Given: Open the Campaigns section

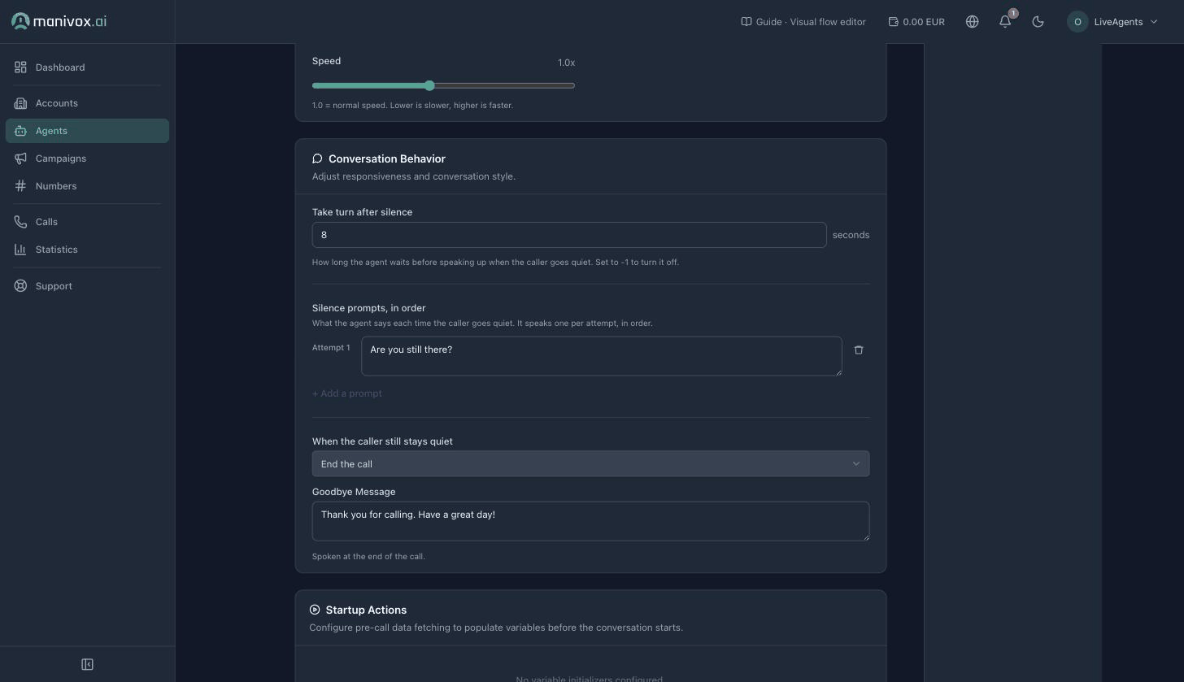Looking at the screenshot, I should (x=87, y=159).
